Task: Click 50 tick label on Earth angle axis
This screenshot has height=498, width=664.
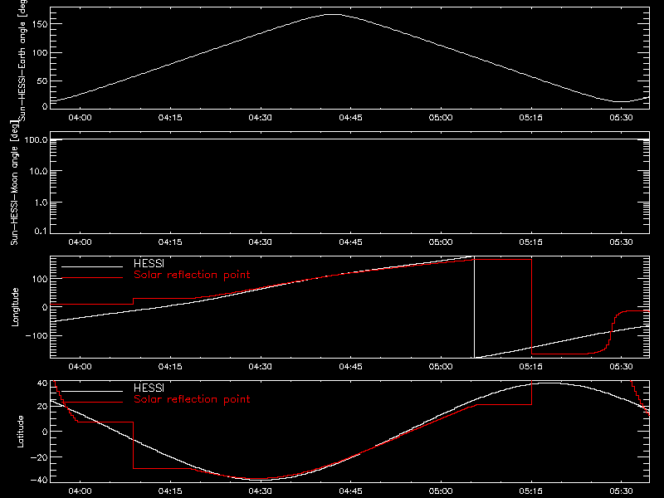Action: coord(42,81)
